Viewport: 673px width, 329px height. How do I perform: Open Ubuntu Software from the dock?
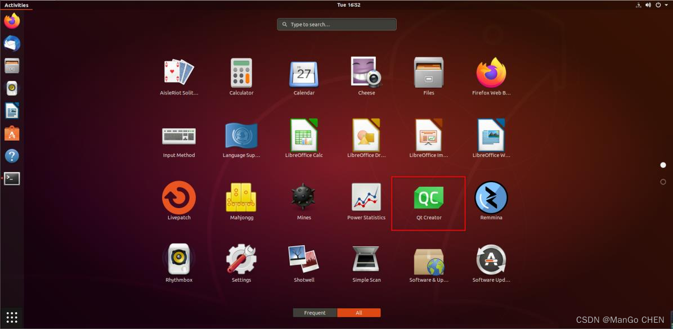coord(12,133)
